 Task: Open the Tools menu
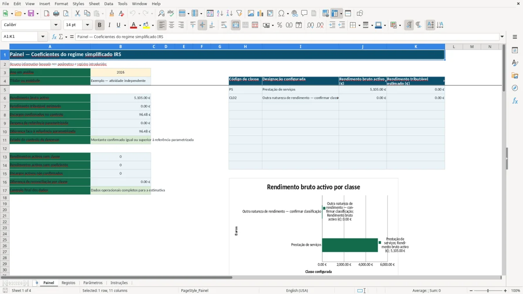click(122, 3)
